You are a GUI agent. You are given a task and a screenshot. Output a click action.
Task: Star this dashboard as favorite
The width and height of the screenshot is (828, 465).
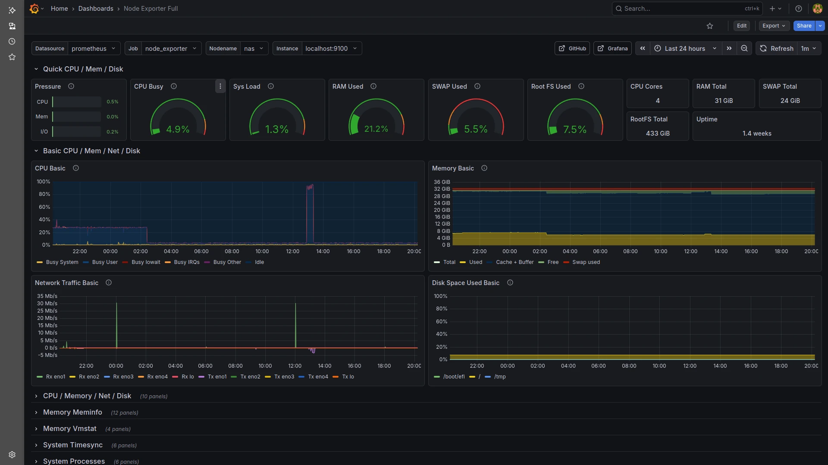click(x=710, y=26)
